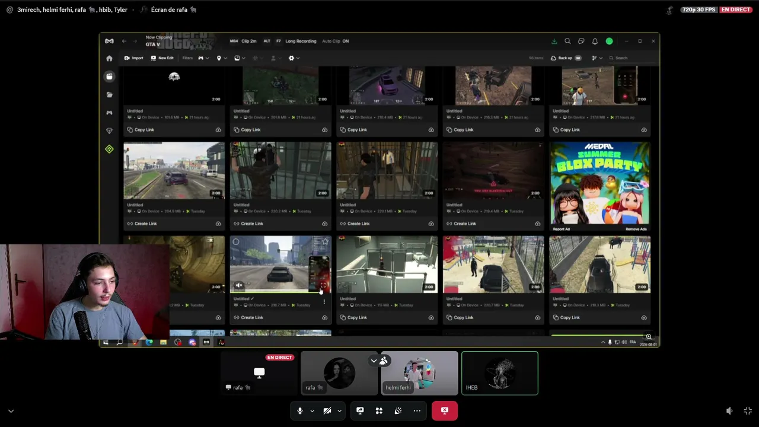The image size is (759, 427).
Task: Click the zoom magnifier icon on the stream
Action: (x=649, y=337)
